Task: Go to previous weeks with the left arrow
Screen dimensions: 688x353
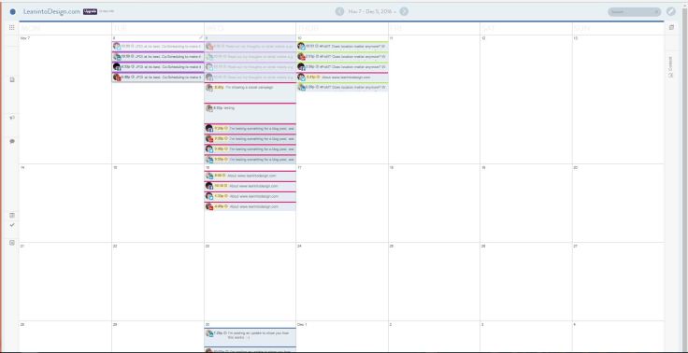Action: [339, 12]
